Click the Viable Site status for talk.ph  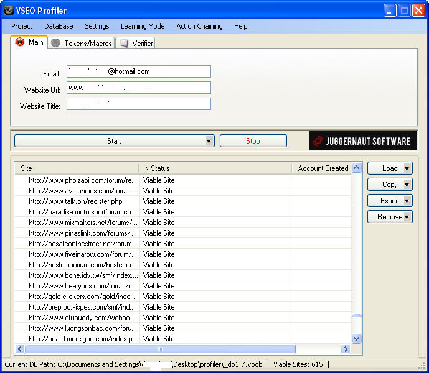point(159,201)
